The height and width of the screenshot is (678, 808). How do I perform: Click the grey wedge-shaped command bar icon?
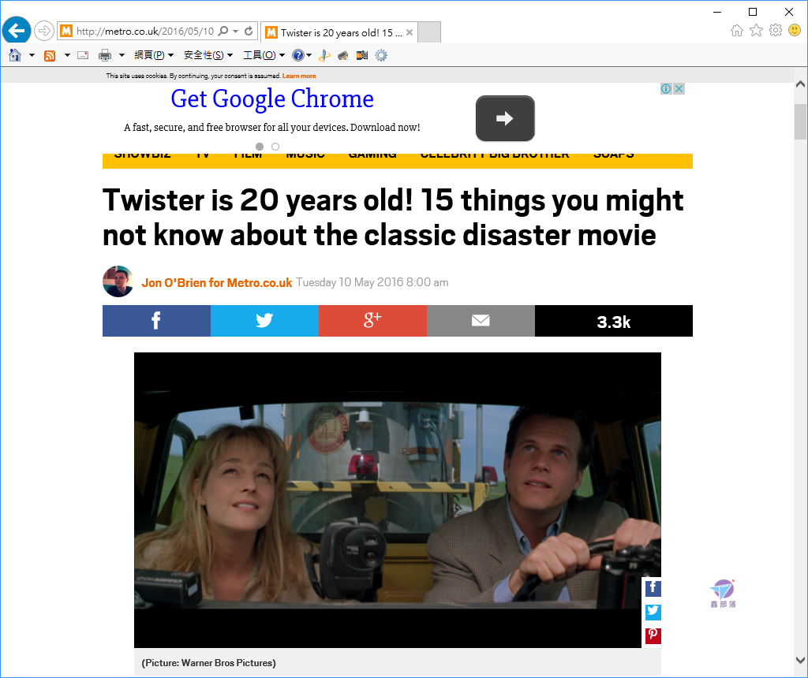click(x=343, y=55)
